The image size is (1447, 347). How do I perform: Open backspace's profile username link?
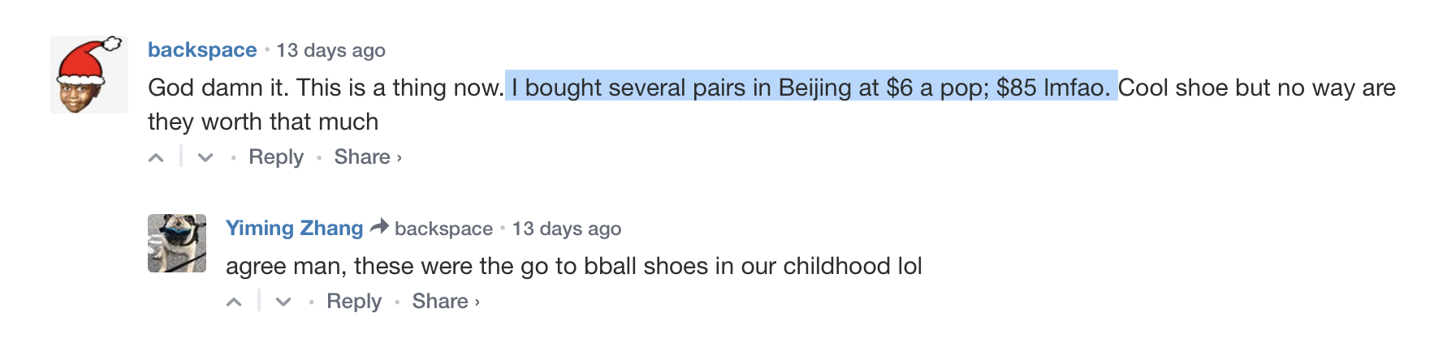coord(202,50)
